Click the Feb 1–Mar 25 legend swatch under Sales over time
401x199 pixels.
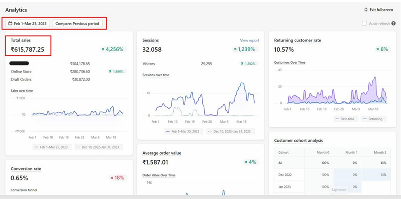pyautogui.click(x=37, y=147)
